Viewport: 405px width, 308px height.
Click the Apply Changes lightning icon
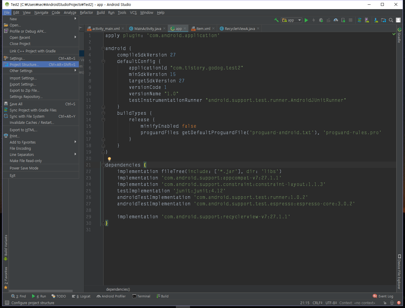[314, 20]
